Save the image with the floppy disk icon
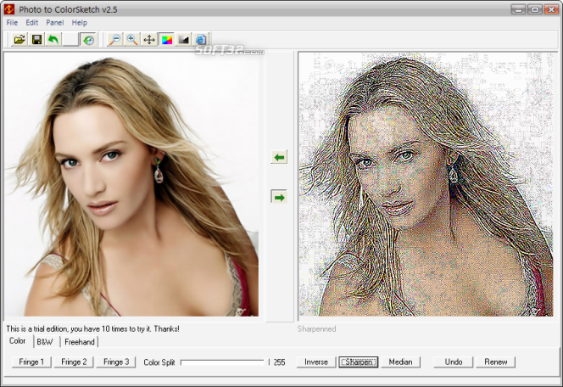Viewport: 563px width, 387px height. [x=36, y=40]
